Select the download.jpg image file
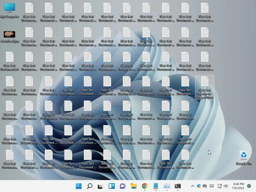The width and height of the screenshot is (256, 192). pos(10,37)
